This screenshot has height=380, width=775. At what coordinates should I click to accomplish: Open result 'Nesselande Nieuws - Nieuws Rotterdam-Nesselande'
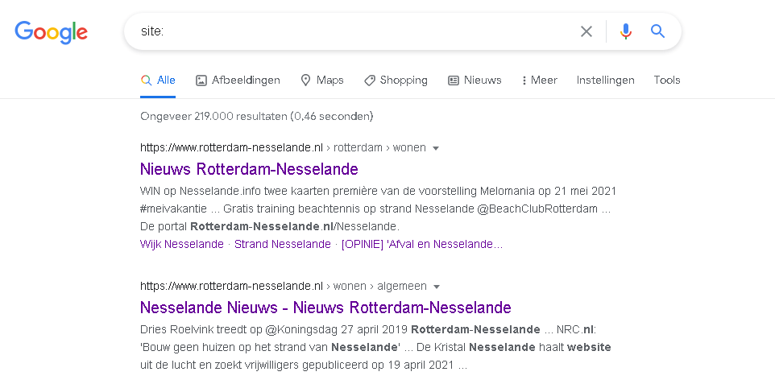click(325, 308)
